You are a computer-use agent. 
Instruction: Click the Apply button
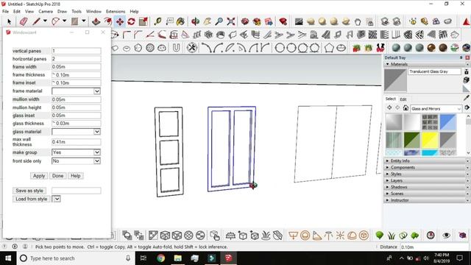pyautogui.click(x=39, y=176)
